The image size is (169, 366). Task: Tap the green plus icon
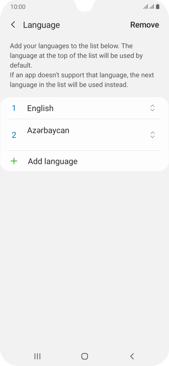point(14,161)
